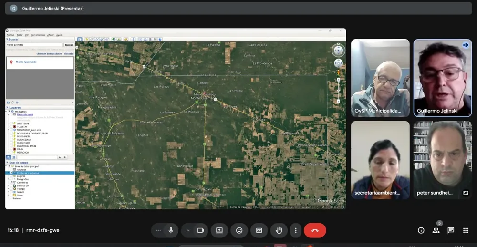Image resolution: width=477 pixels, height=247 pixels.
Task: Check the ORAN place checkbox
Action: (x=11, y=149)
